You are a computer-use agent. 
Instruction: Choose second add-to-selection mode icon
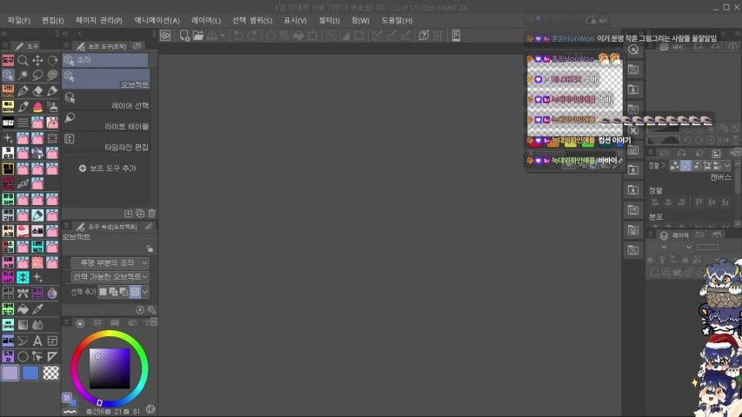tap(114, 292)
